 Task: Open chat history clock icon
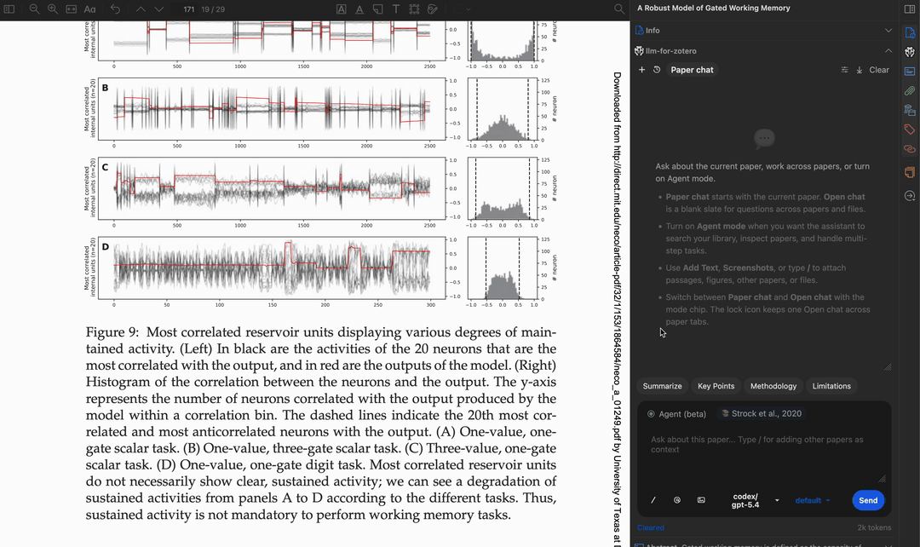(x=657, y=70)
